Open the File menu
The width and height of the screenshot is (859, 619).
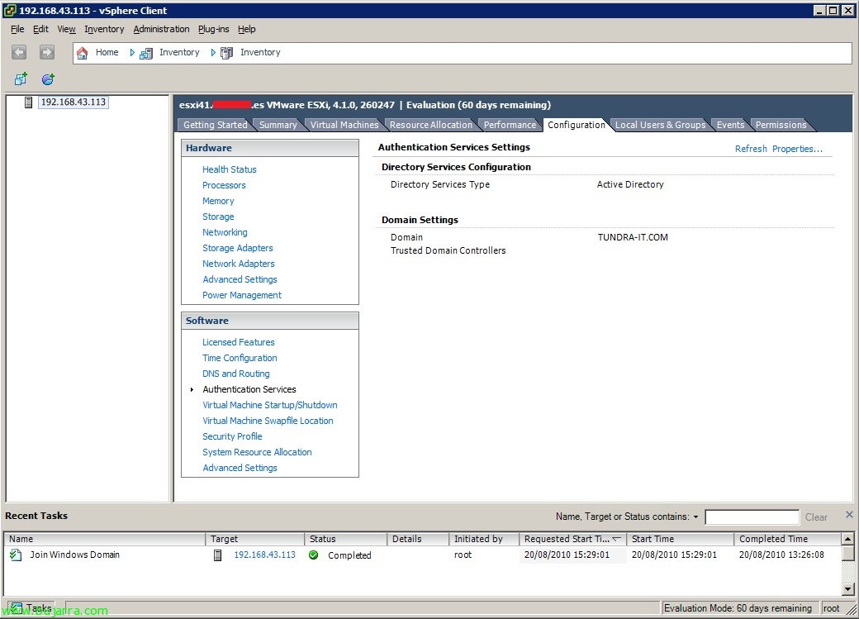[x=17, y=29]
